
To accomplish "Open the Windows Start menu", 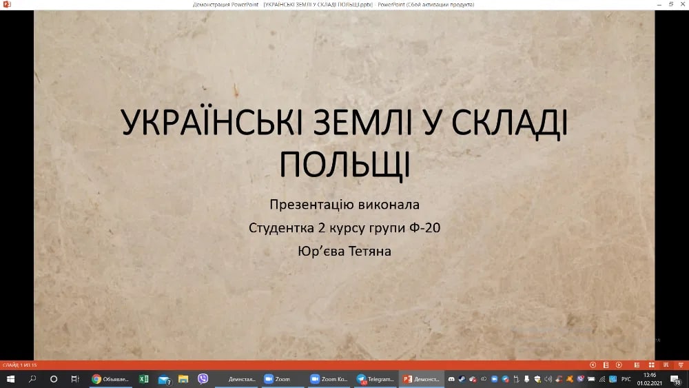I will coord(10,379).
